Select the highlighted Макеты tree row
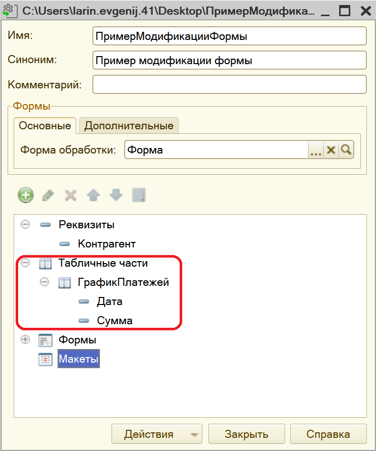The width and height of the screenshot is (376, 451). coord(78,359)
